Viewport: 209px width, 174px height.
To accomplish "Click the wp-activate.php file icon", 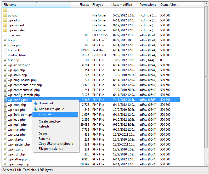I will click(x=5, y=65).
